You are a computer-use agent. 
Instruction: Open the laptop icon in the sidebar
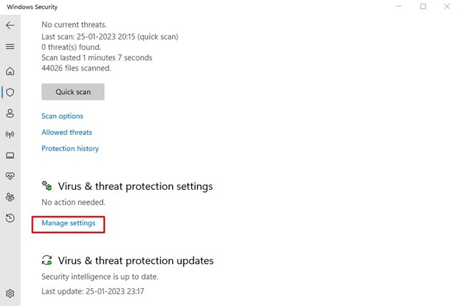10,155
